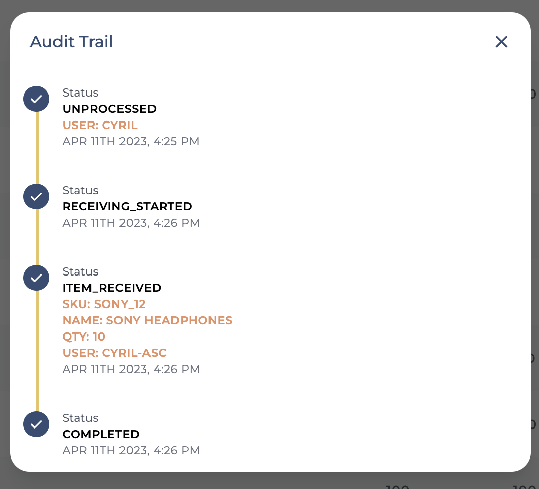Click the NAME: SONY HEADPHONES entry

coord(147,320)
